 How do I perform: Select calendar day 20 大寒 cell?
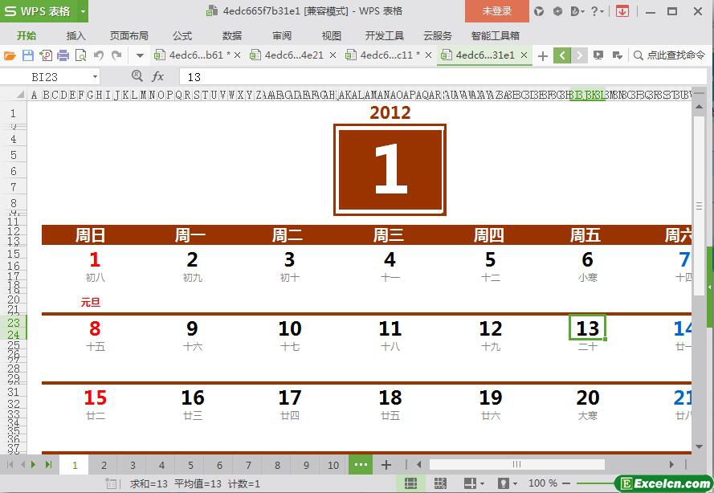click(x=587, y=397)
